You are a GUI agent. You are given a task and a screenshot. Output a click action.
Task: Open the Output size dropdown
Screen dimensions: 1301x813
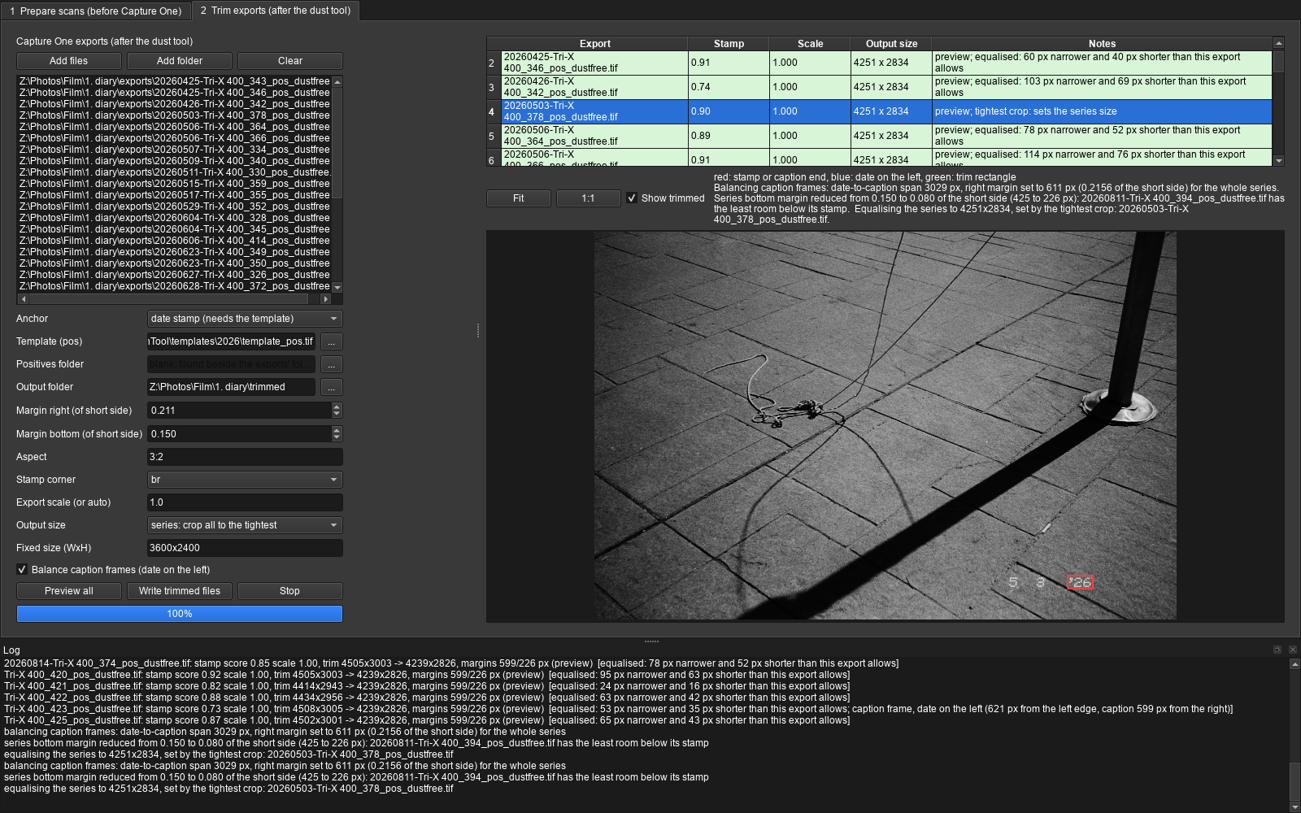(x=245, y=525)
